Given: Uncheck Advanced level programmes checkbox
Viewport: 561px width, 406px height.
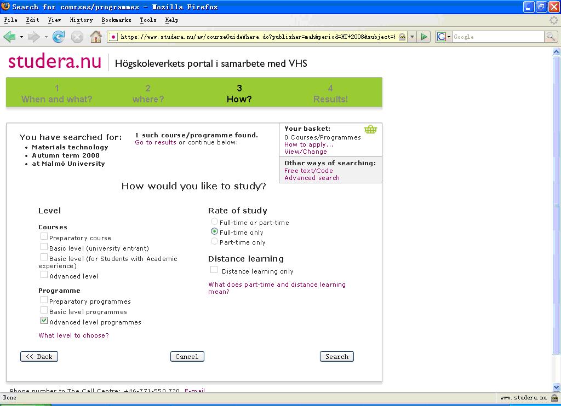Looking at the screenshot, I should pos(44,321).
